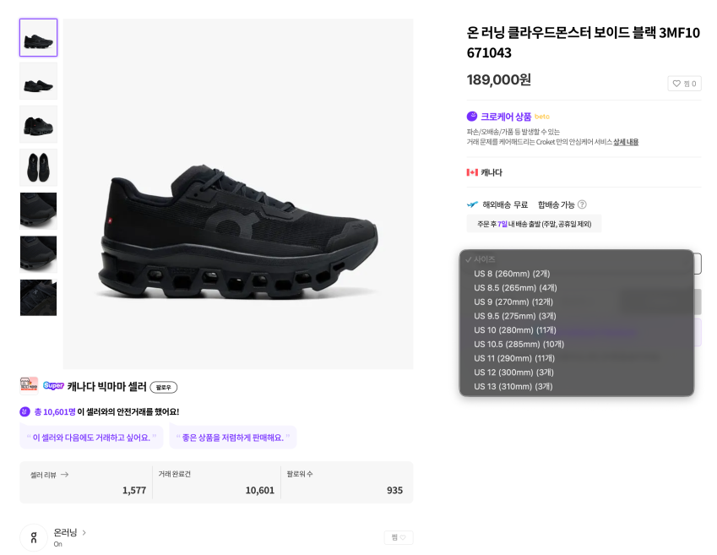The width and height of the screenshot is (717, 555).
Task: Click the arrow next to 셀러 리뷰
Action: [64, 475]
